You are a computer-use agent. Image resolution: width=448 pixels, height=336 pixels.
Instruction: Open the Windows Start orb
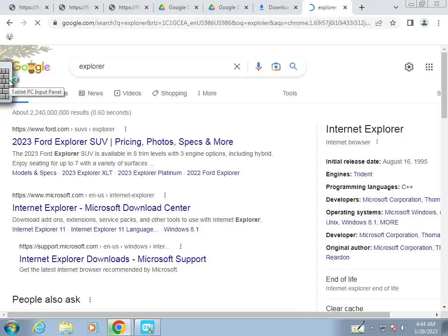[x=12, y=327]
